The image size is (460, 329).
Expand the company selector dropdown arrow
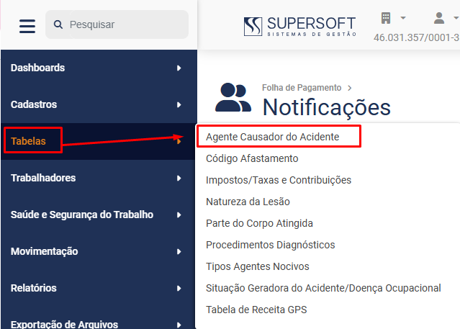point(403,18)
